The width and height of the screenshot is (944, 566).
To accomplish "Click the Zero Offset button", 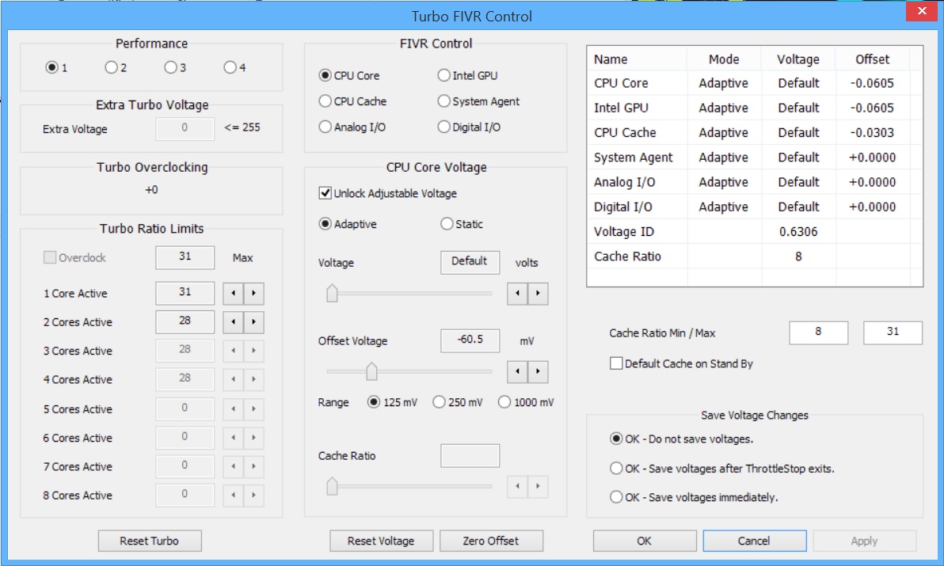I will tap(491, 541).
